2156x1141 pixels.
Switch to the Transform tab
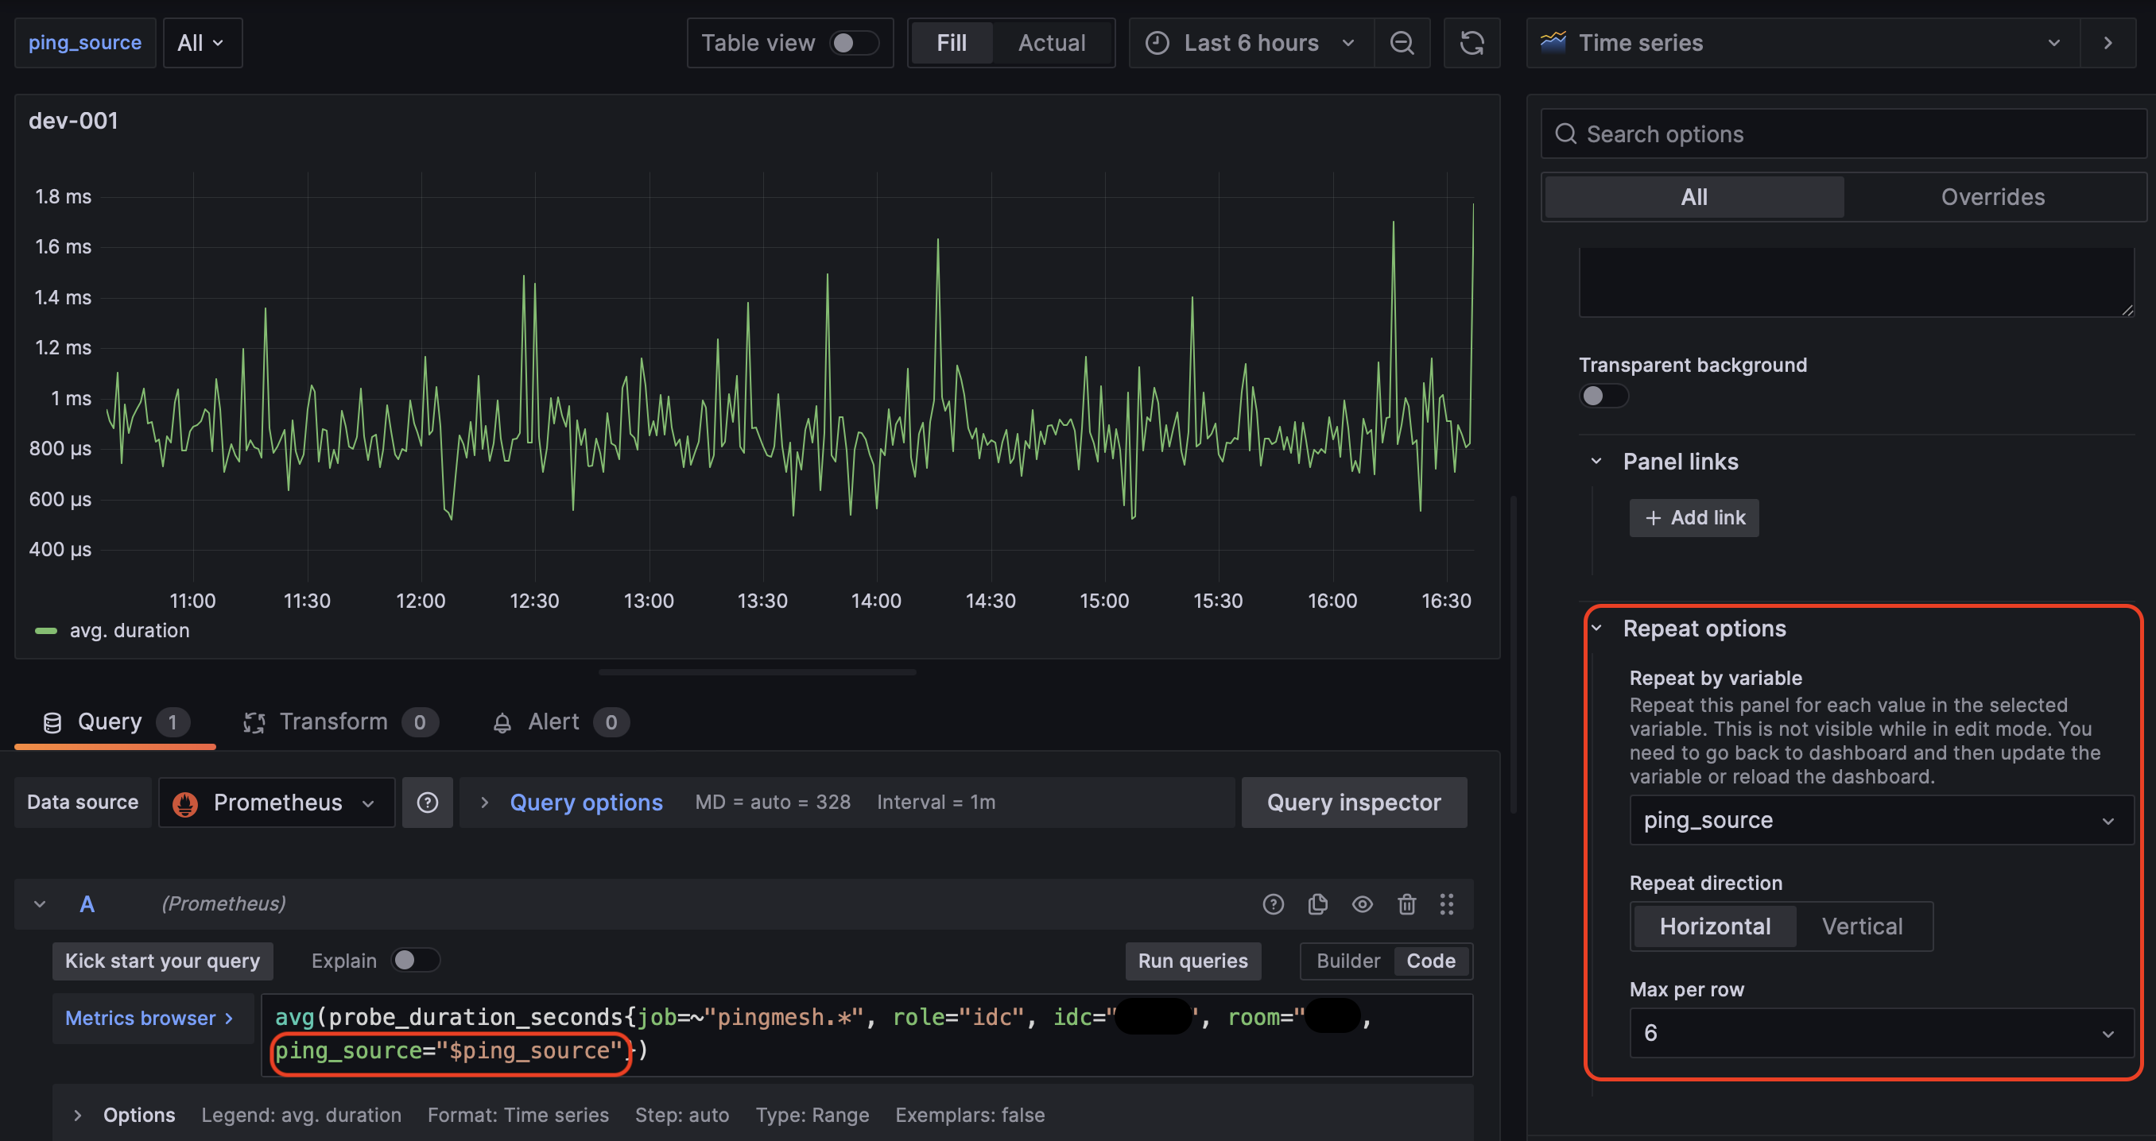coord(339,723)
